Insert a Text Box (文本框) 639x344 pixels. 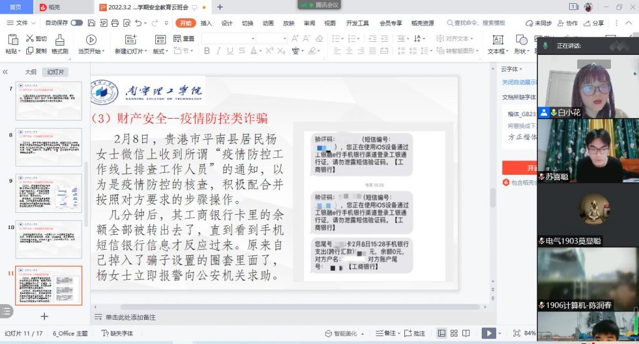[497, 44]
